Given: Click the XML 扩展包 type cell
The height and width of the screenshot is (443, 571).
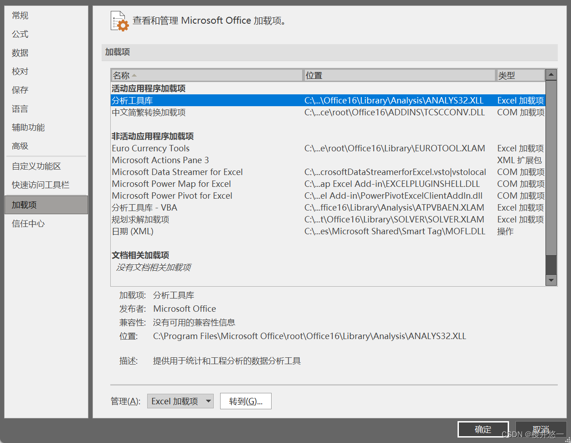Looking at the screenshot, I should [x=520, y=160].
